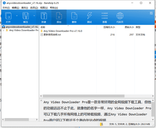Click the Delete (删除) toolbar icon
Screen dimensions: 156x128
pos(74,16)
